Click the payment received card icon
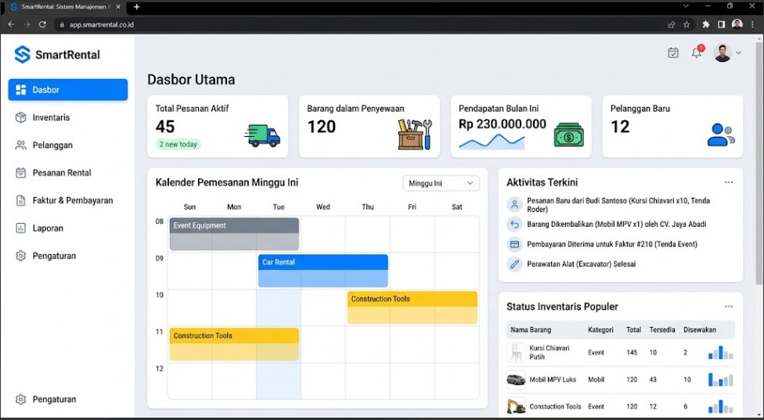This screenshot has width=764, height=420. point(514,244)
